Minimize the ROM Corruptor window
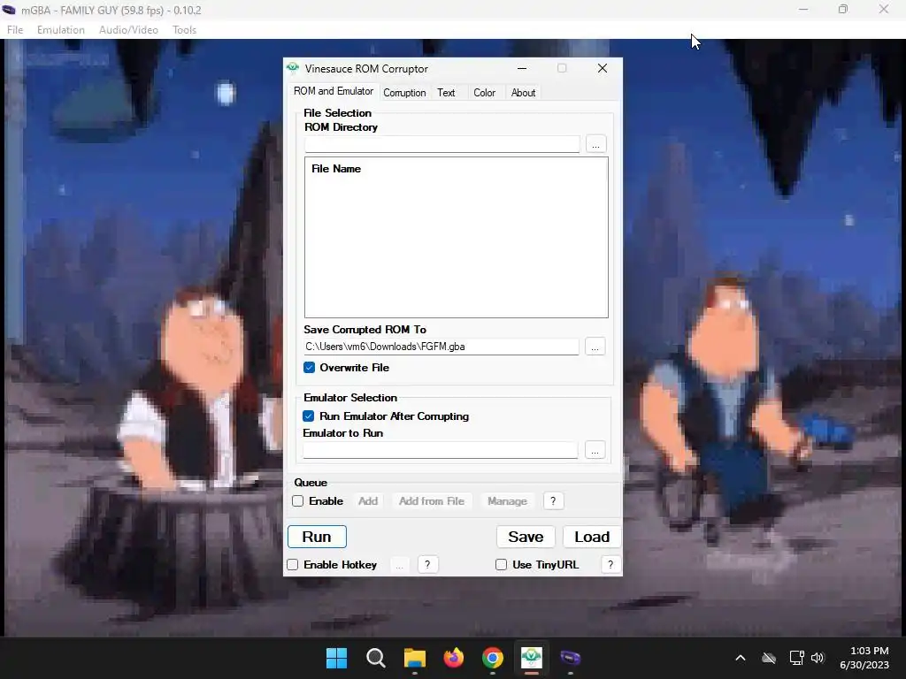This screenshot has height=679, width=906. point(522,68)
